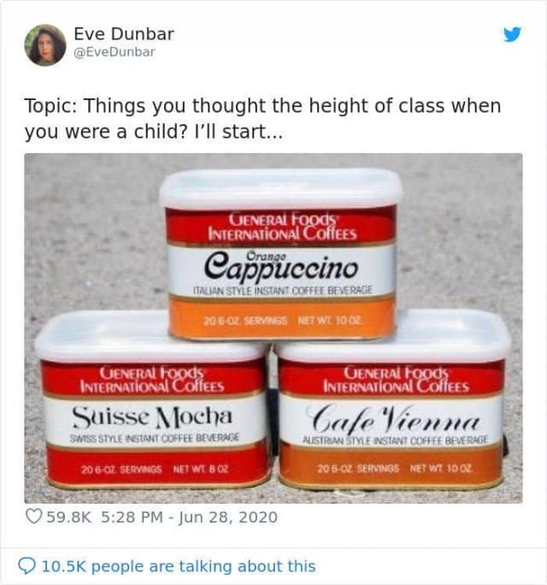Open the Eve Dunbar display name link
This screenshot has height=585, width=547.
tap(124, 34)
